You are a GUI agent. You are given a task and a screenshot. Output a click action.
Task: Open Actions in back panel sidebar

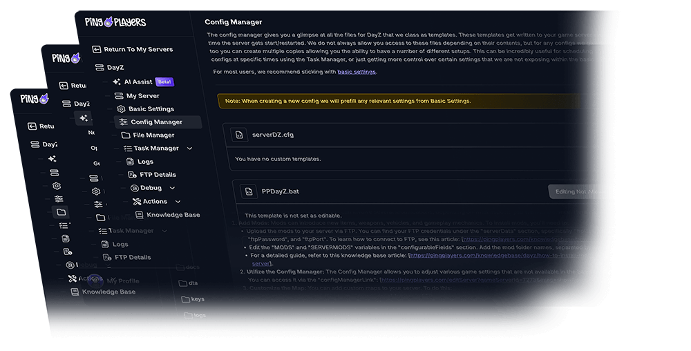point(91,278)
